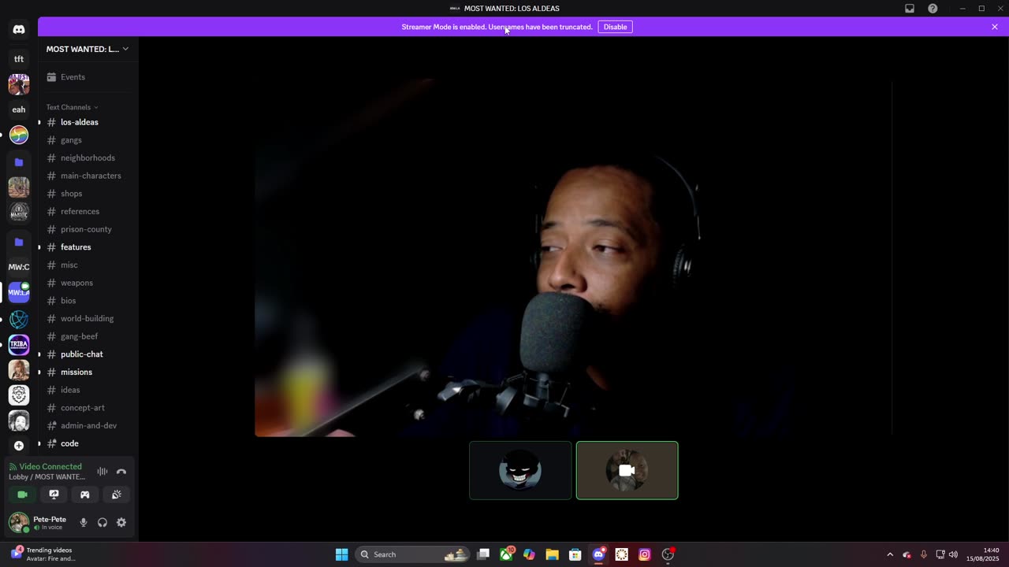The height and width of the screenshot is (567, 1009).
Task: Open the world-building channel
Action: (x=87, y=318)
